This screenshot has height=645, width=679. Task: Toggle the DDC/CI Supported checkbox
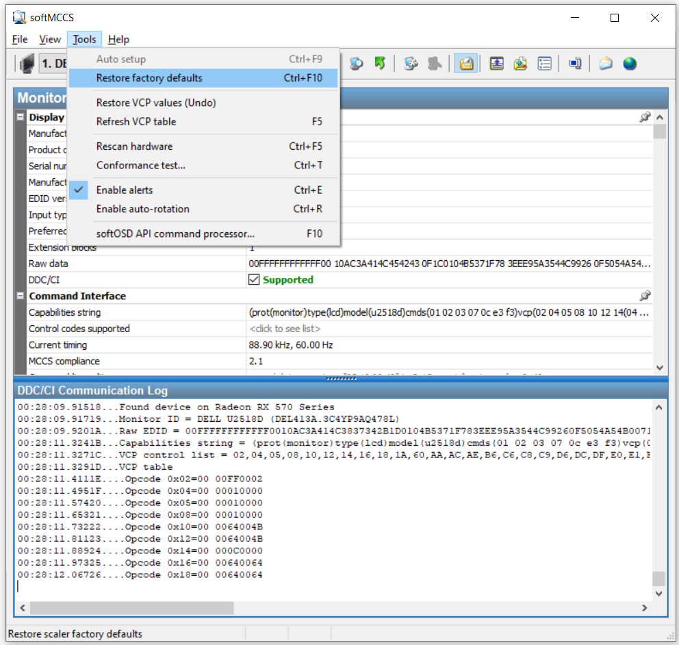[254, 279]
